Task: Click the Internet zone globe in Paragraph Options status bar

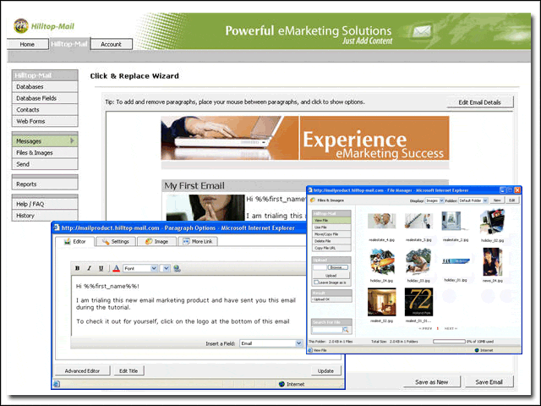Action: point(281,384)
